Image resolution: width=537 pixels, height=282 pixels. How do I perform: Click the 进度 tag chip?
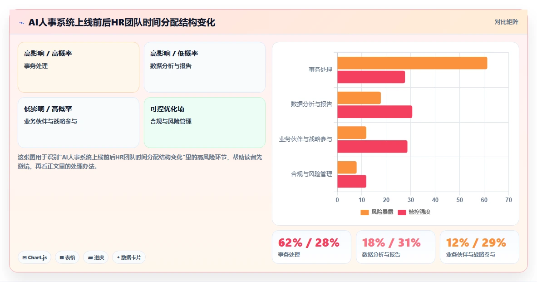click(x=96, y=257)
